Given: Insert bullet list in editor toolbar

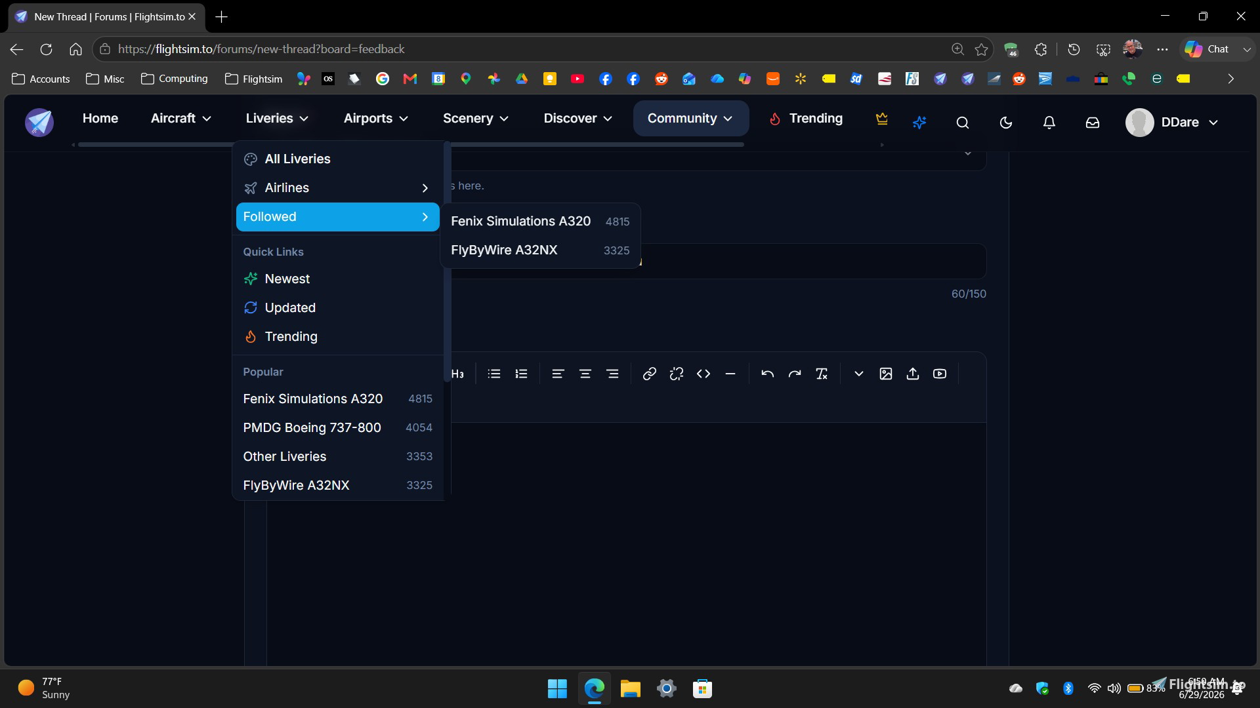Looking at the screenshot, I should coord(494,374).
